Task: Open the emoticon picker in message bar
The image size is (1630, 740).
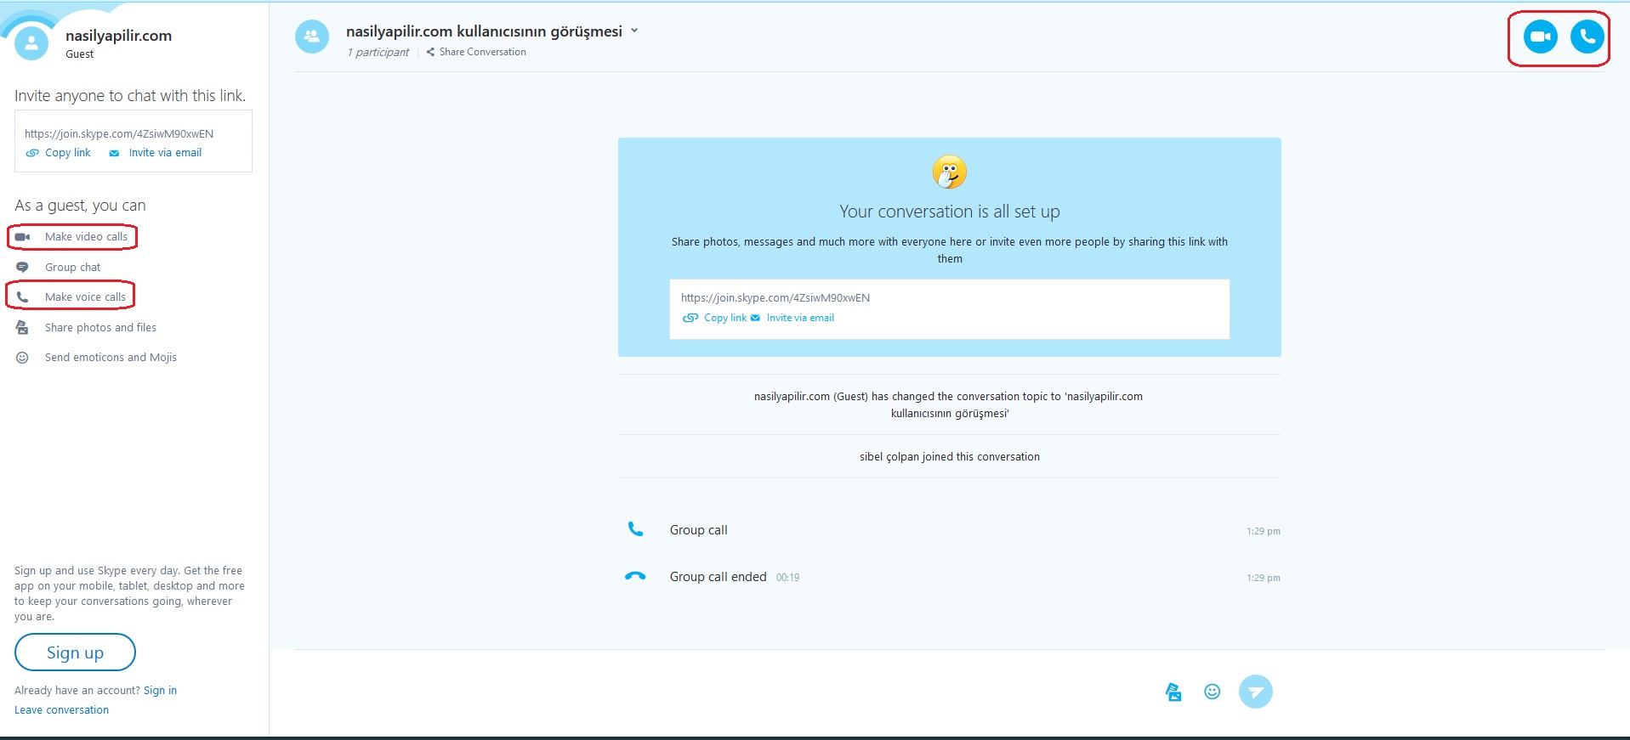Action: coord(1213,692)
